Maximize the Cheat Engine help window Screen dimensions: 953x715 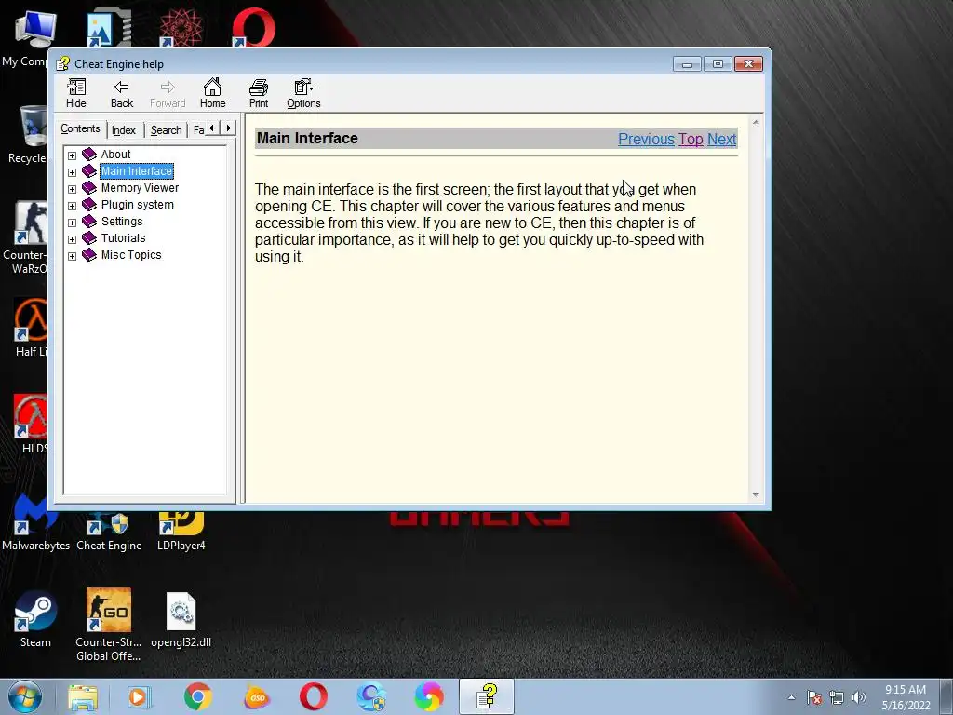(x=718, y=64)
